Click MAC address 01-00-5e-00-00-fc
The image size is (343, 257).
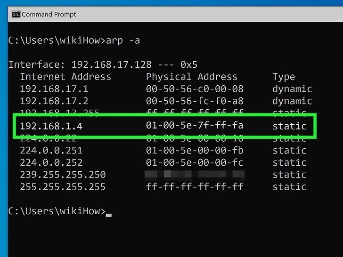click(x=195, y=163)
